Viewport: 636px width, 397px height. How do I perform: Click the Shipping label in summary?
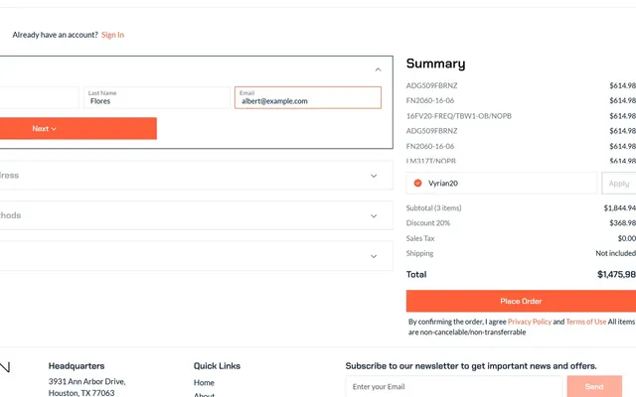419,253
